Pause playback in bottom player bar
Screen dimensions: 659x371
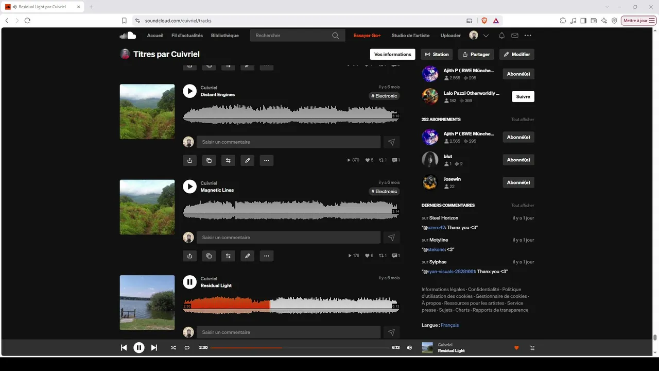coord(139,348)
